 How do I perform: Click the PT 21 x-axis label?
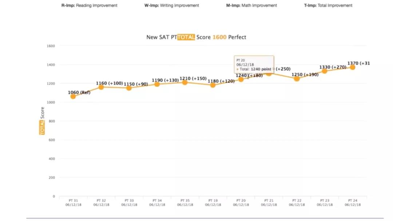click(269, 202)
